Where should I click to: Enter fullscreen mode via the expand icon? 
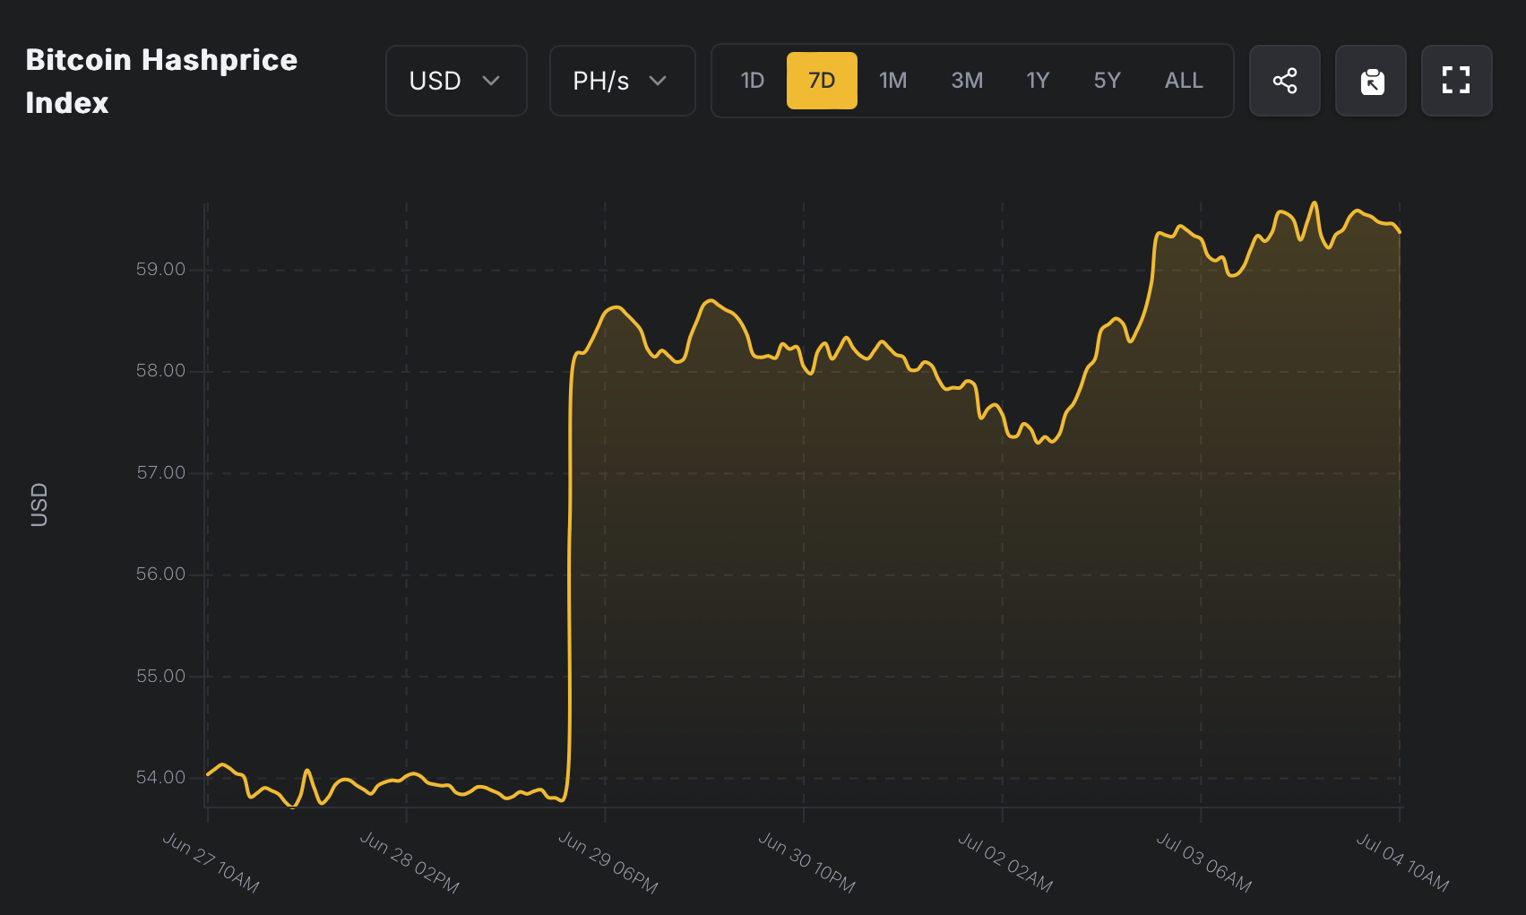click(x=1456, y=81)
